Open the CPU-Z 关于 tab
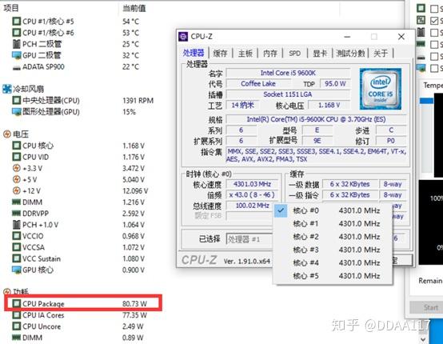The width and height of the screenshot is (443, 344). tap(381, 53)
